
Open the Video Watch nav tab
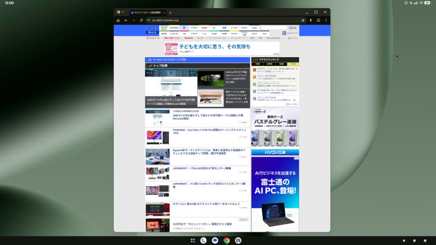point(254,28)
